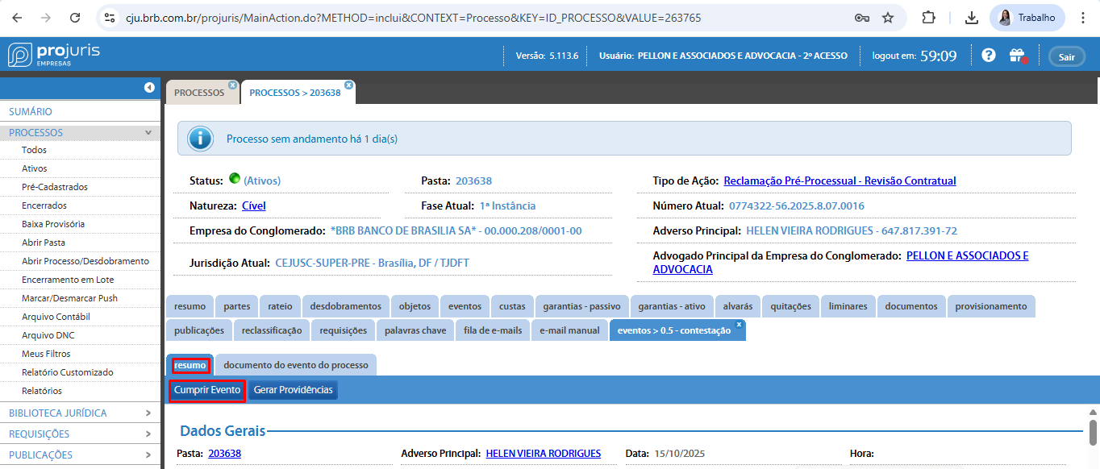Open browser downloads icon
Viewport: 1100px width, 469px height.
[x=972, y=18]
